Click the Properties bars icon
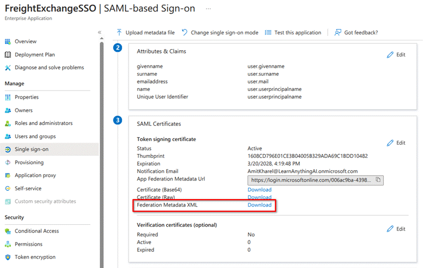Image resolution: width=423 pixels, height=268 pixels. coord(8,97)
